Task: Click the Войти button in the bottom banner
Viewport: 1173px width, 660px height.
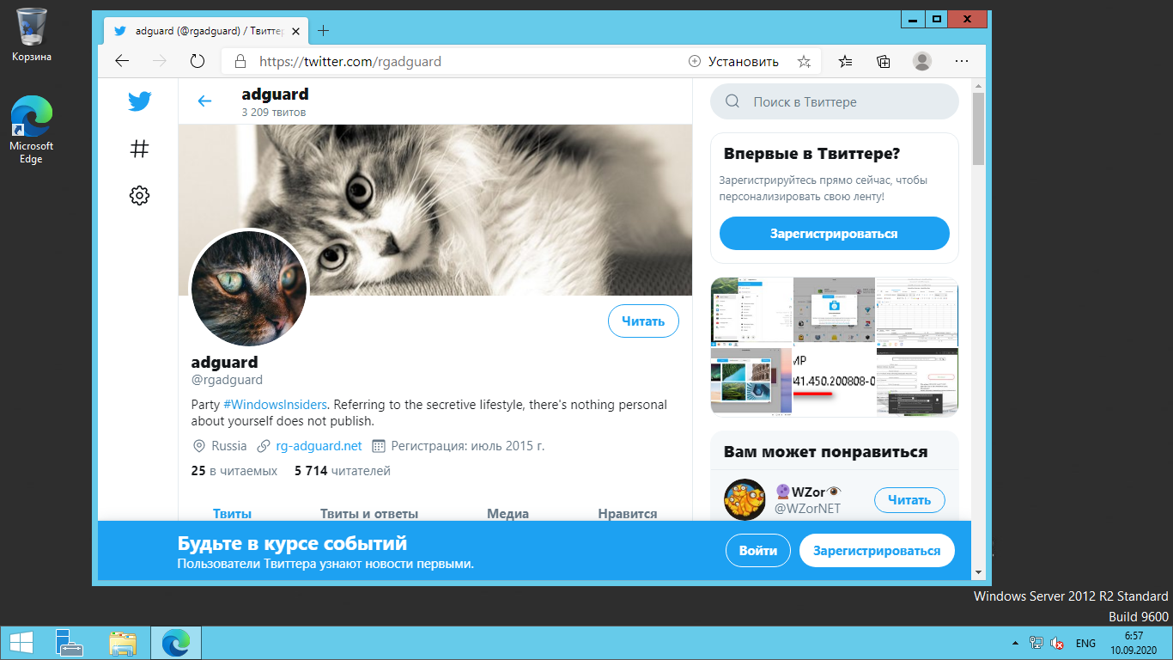Action: point(758,551)
